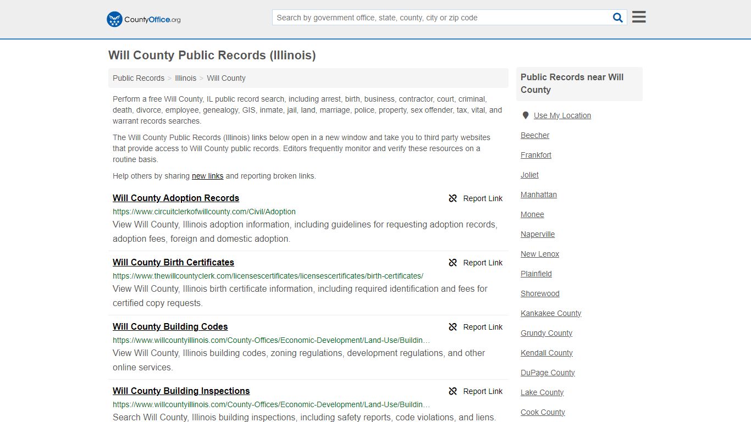Open Beecher public records

point(535,135)
